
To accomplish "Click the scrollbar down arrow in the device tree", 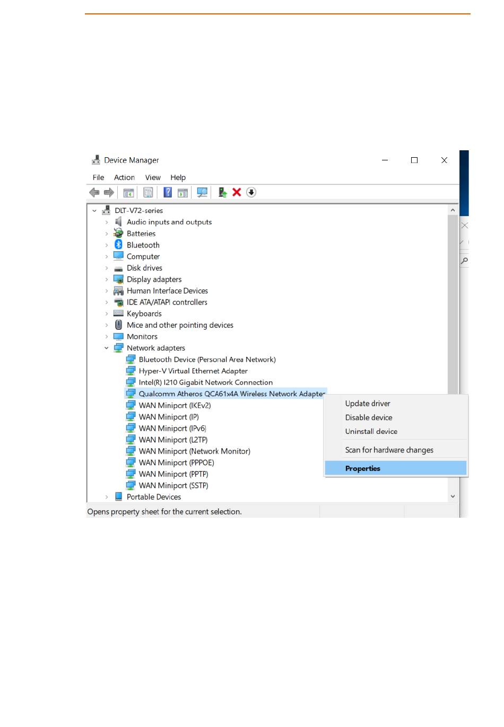I will (453, 497).
